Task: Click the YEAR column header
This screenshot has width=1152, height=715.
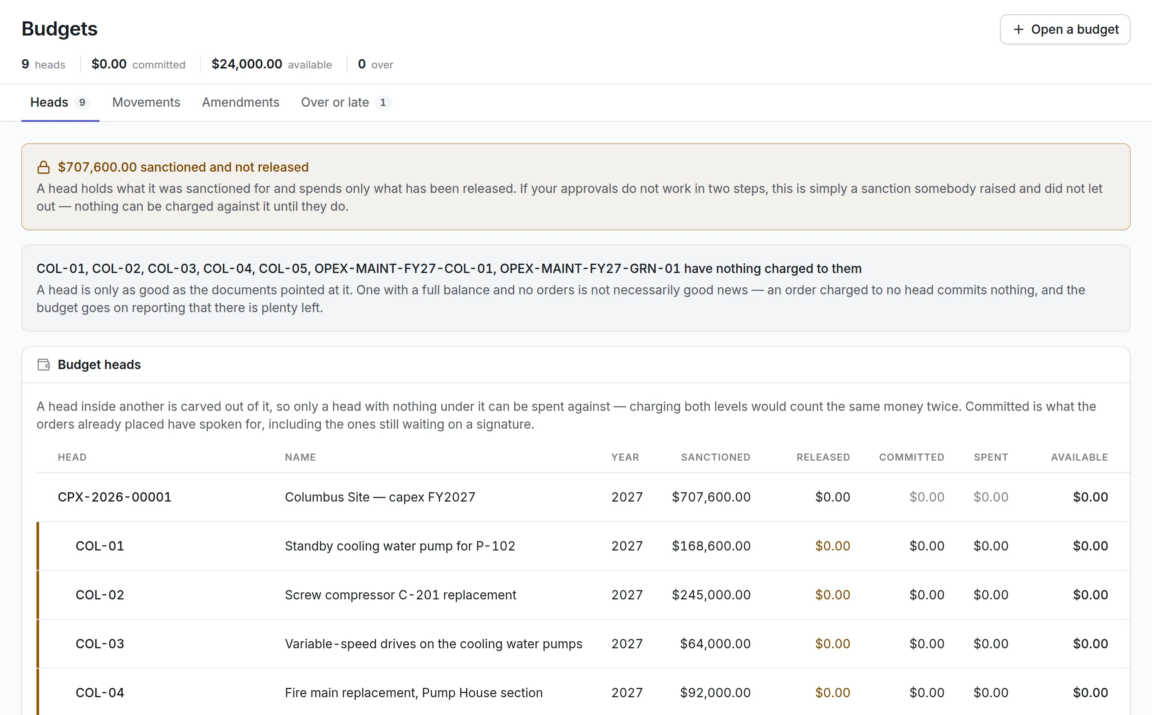Action: point(625,457)
